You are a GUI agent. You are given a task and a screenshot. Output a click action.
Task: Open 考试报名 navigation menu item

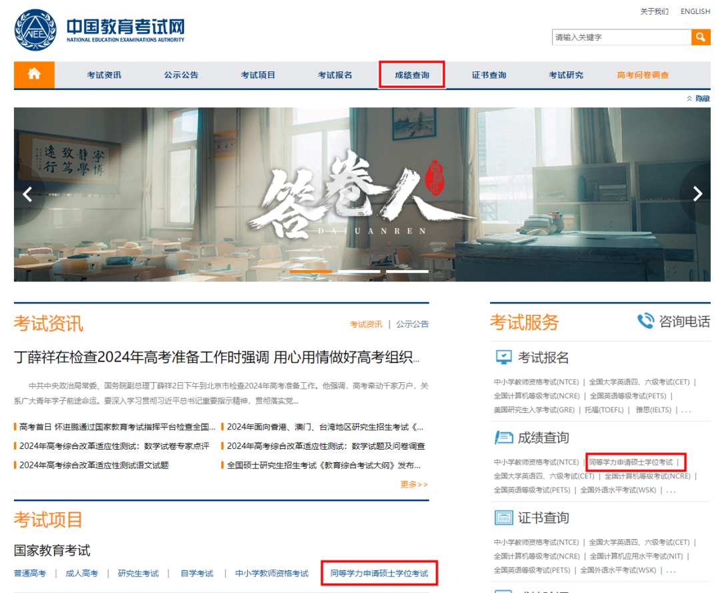[335, 75]
